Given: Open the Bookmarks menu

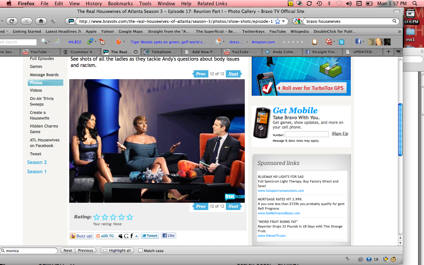Looking at the screenshot, I should click(121, 4).
